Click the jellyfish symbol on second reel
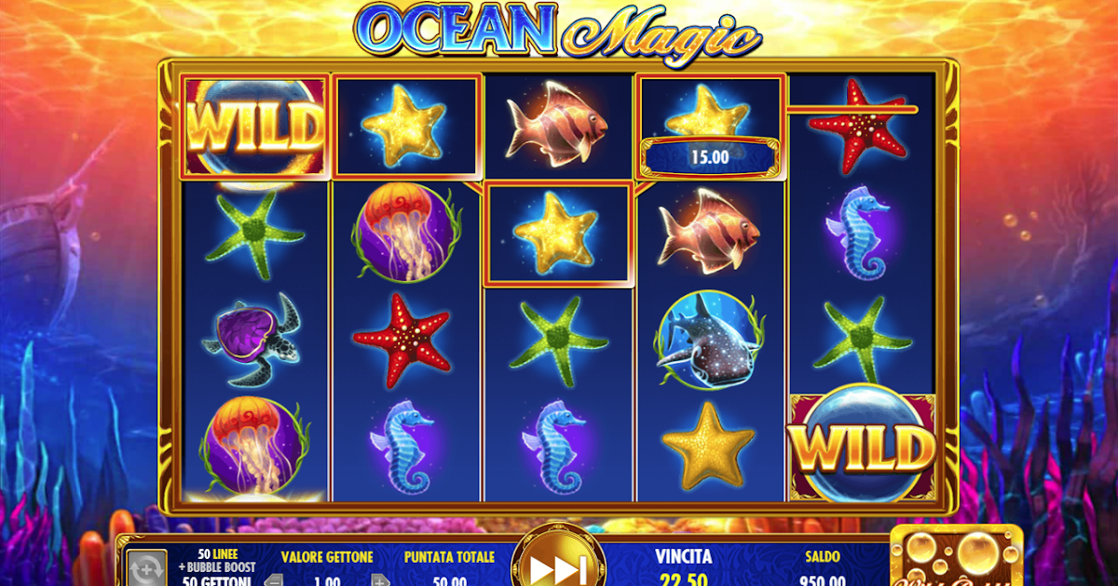The image size is (1118, 586). 405,233
